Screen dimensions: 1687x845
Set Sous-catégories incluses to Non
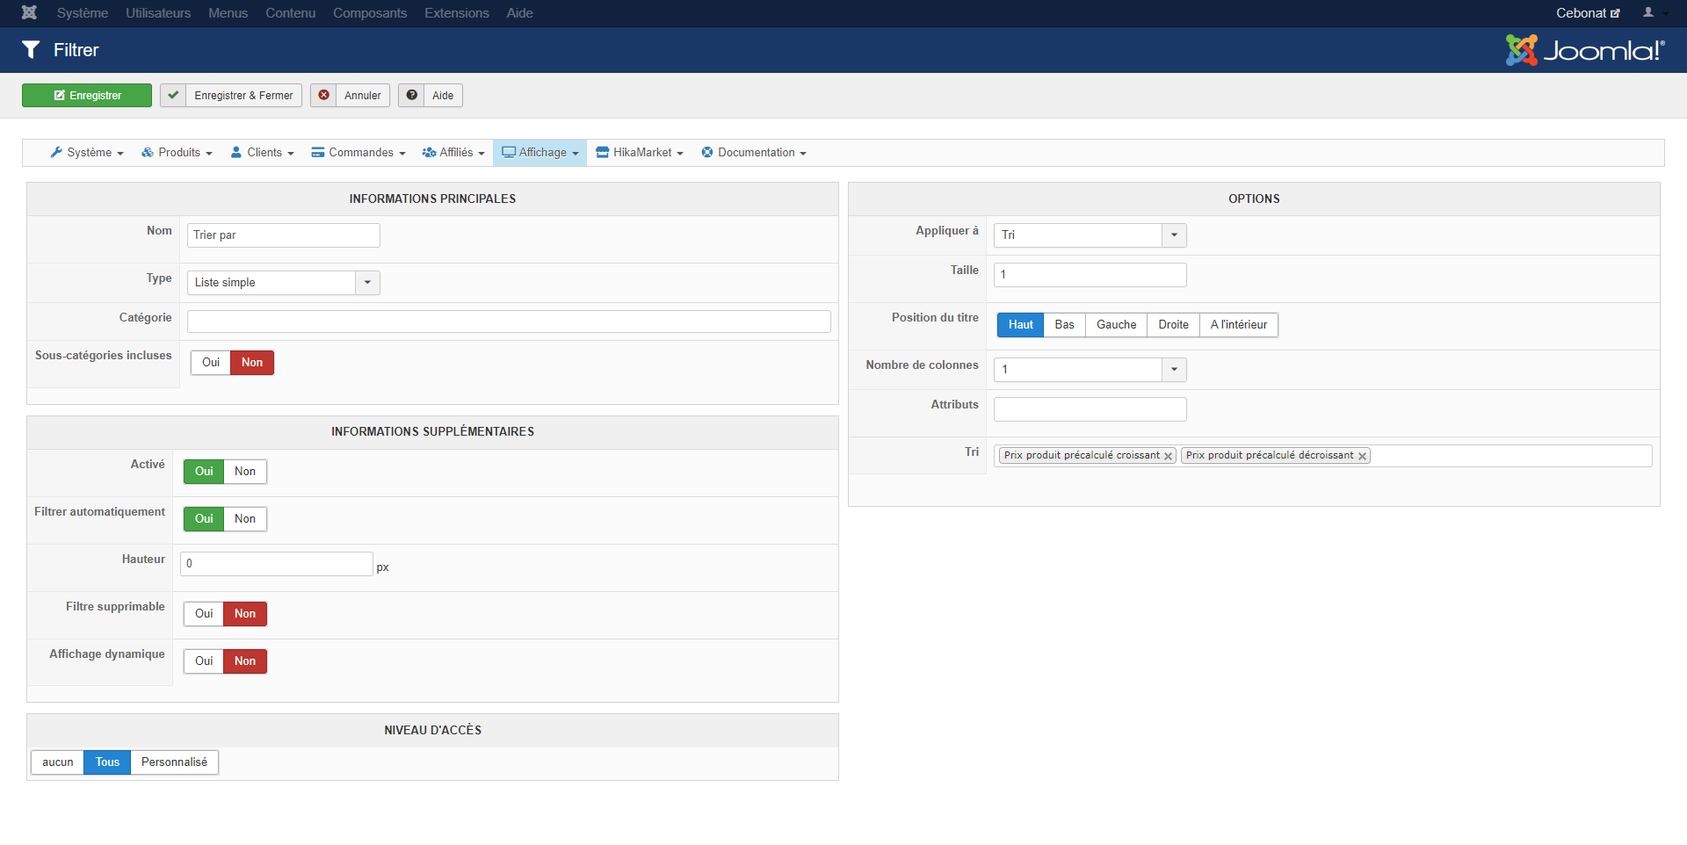pyautogui.click(x=252, y=363)
